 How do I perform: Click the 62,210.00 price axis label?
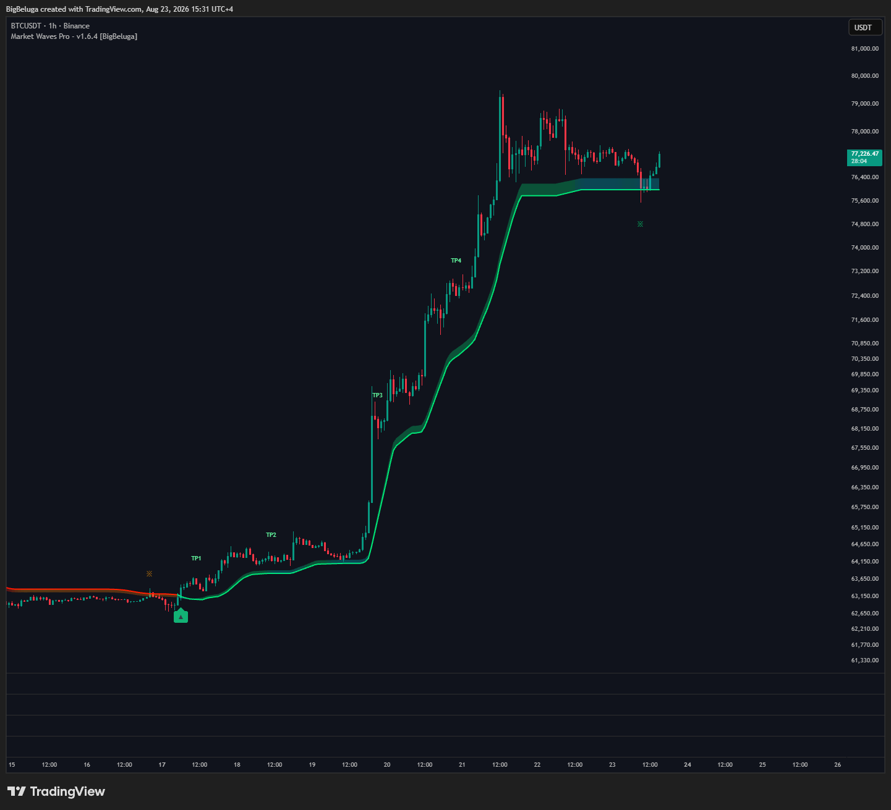tap(865, 629)
